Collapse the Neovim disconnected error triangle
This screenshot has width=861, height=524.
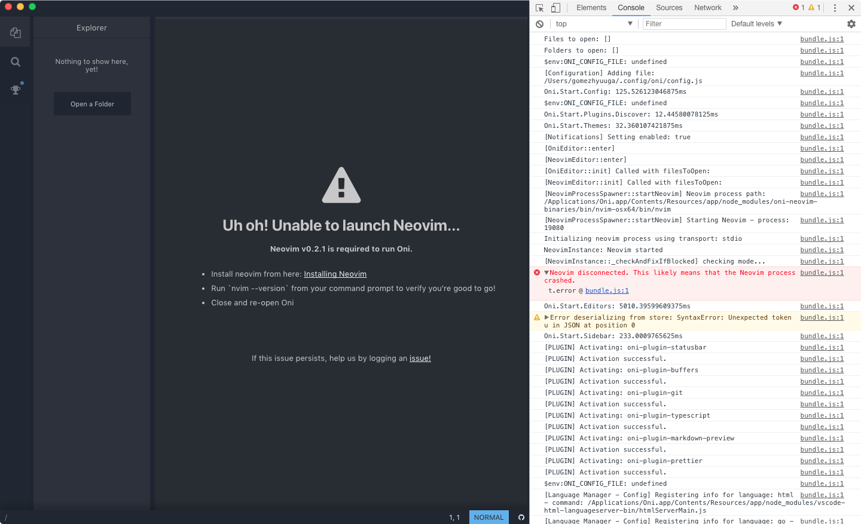[546, 272]
